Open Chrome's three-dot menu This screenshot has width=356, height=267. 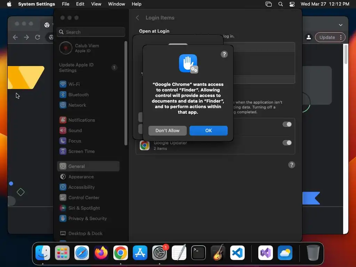[341, 38]
